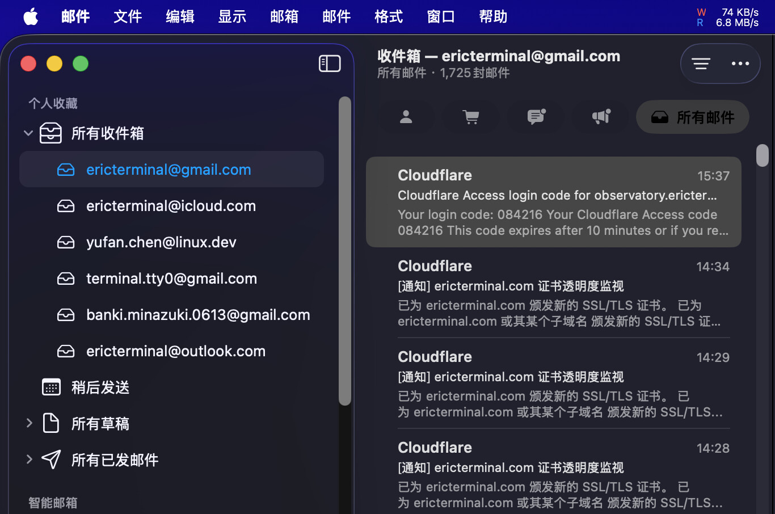Open the 邮箱 menu
775x514 pixels.
(284, 16)
